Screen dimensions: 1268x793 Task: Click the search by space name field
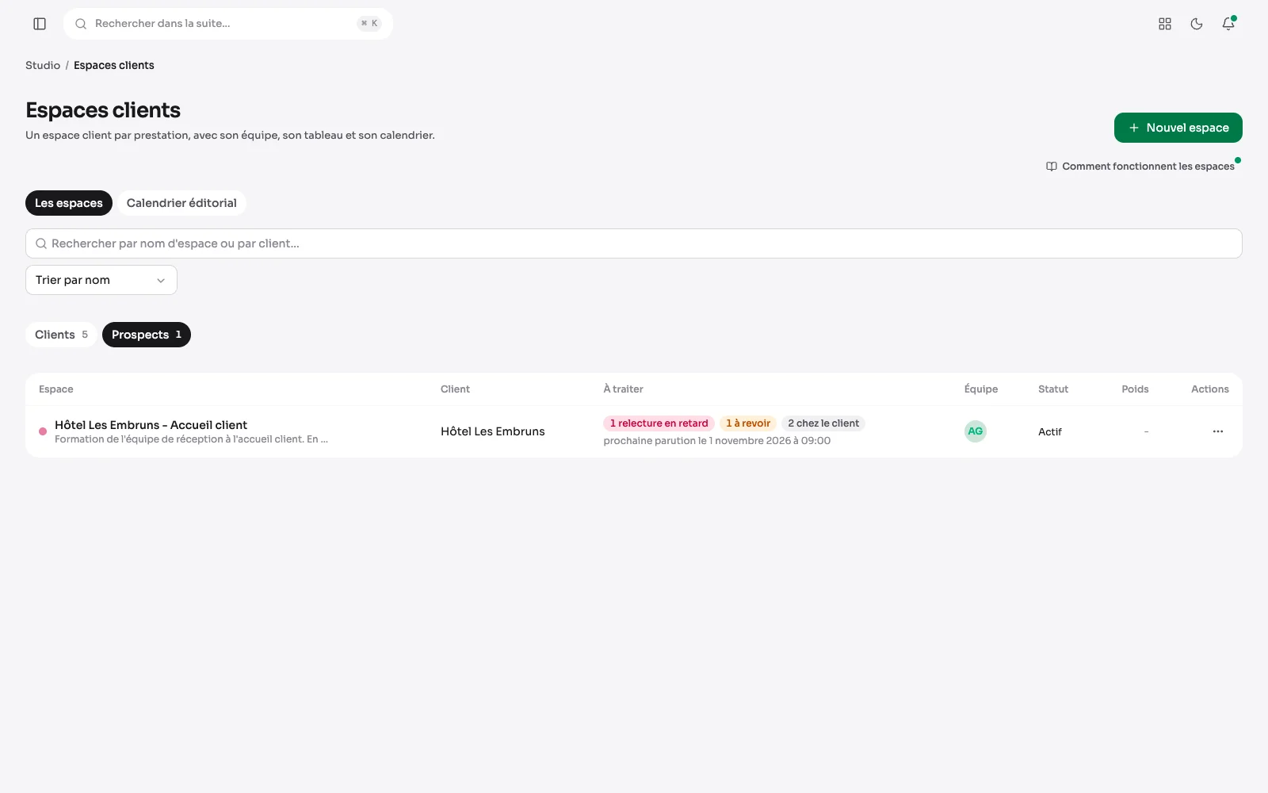click(634, 243)
